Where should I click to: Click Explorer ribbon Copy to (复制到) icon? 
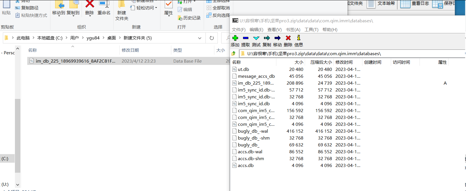74,4
